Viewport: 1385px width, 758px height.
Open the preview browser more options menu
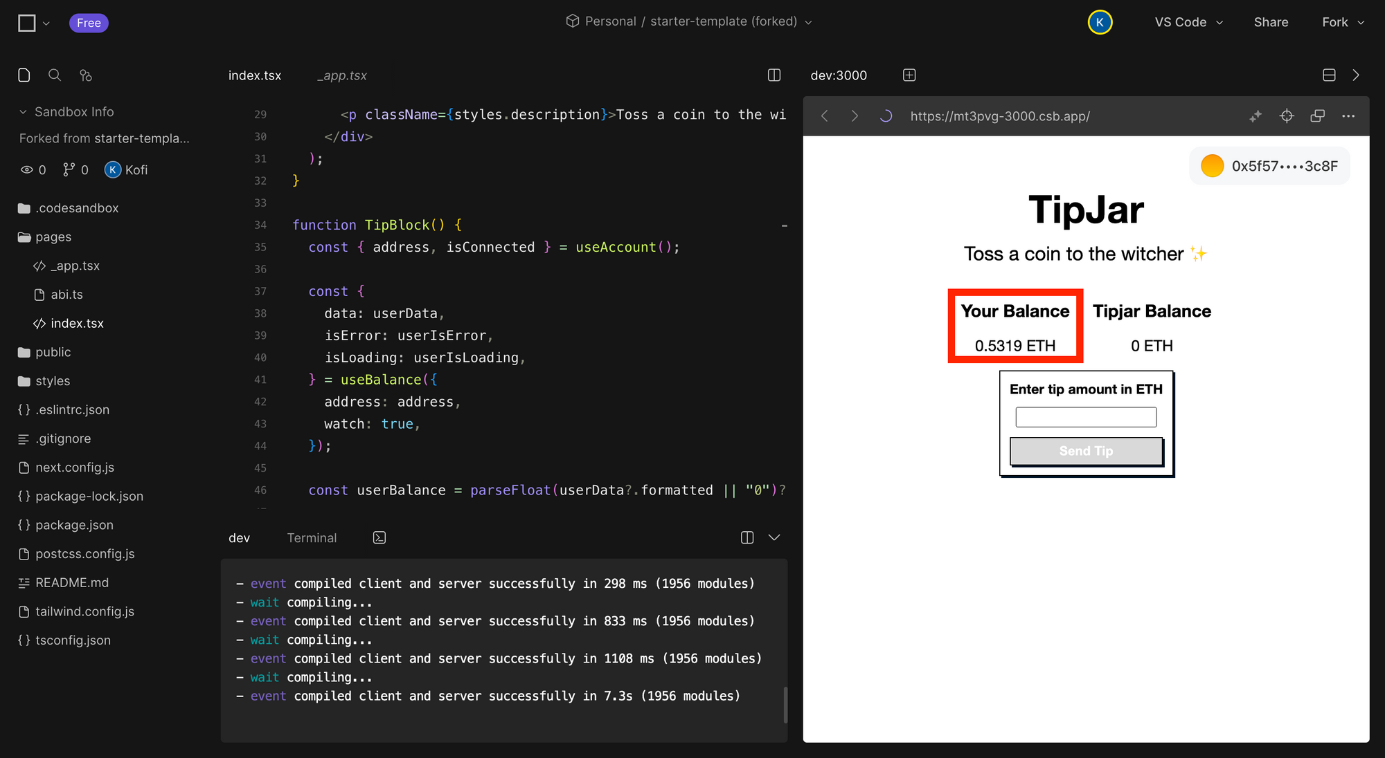(1348, 116)
